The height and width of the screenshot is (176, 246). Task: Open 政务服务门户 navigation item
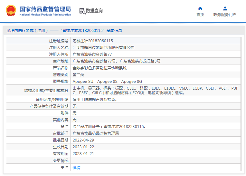(x=225, y=15)
